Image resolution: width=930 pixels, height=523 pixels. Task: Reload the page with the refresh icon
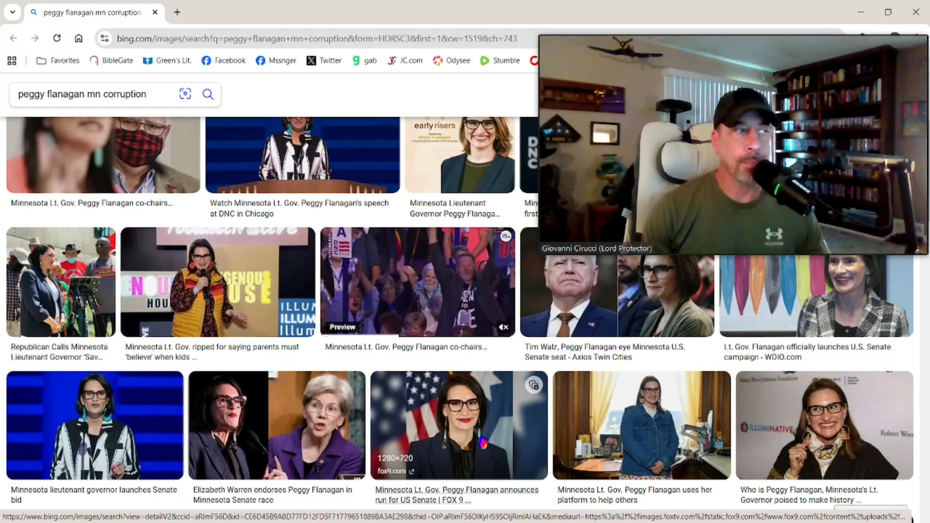coord(57,38)
